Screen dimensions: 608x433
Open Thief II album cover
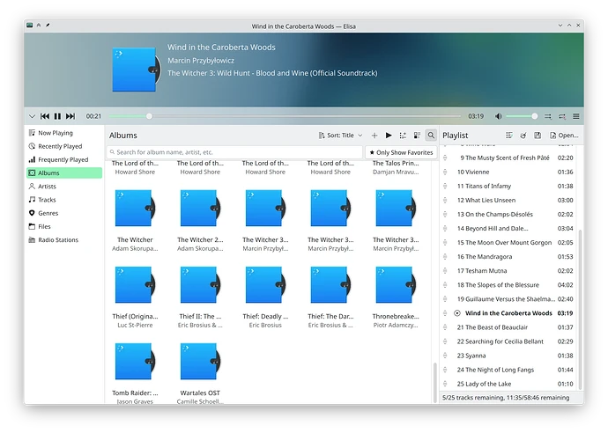point(200,284)
